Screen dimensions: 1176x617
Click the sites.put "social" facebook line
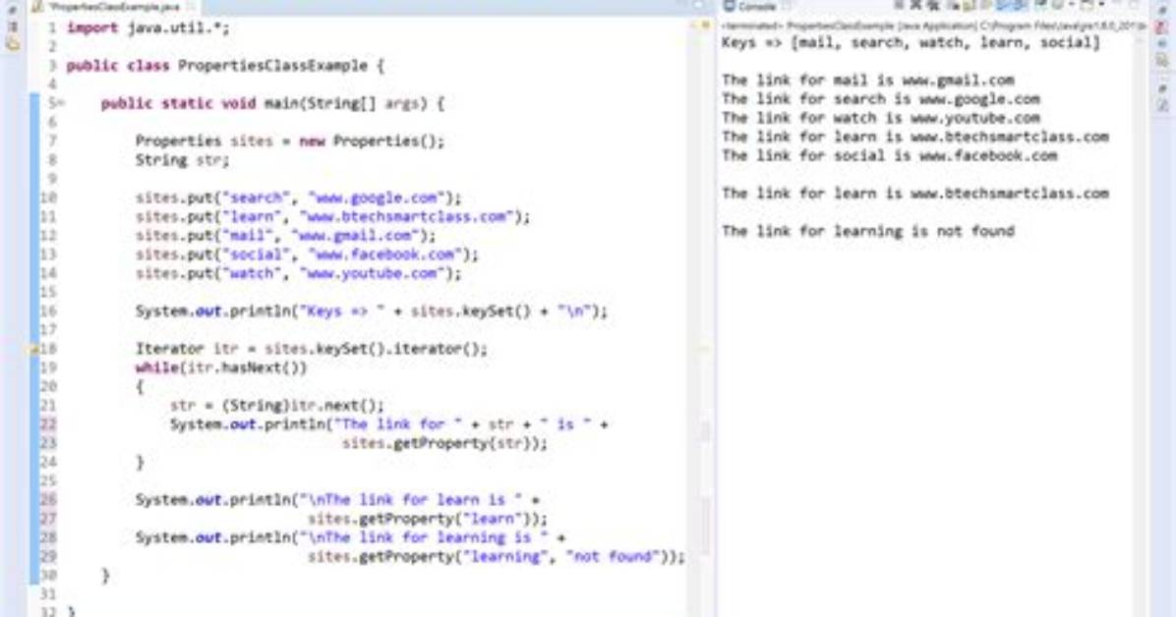click(307, 254)
